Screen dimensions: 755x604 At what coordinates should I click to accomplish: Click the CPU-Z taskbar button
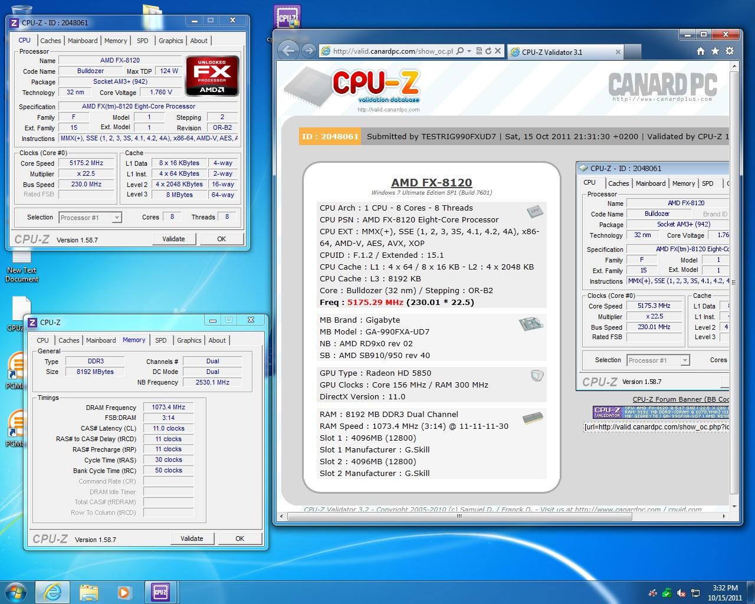(160, 592)
